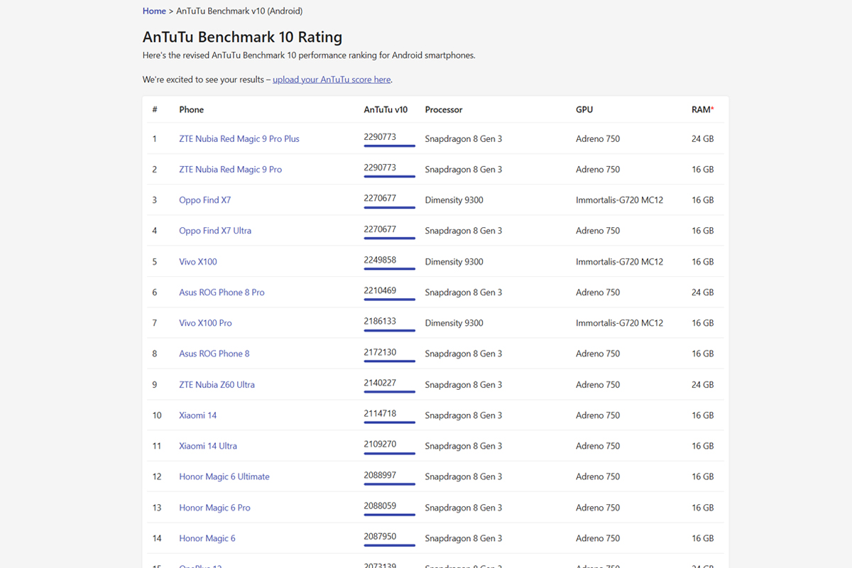Click the AnTuTu Benchmark 10 Rating heading

242,37
